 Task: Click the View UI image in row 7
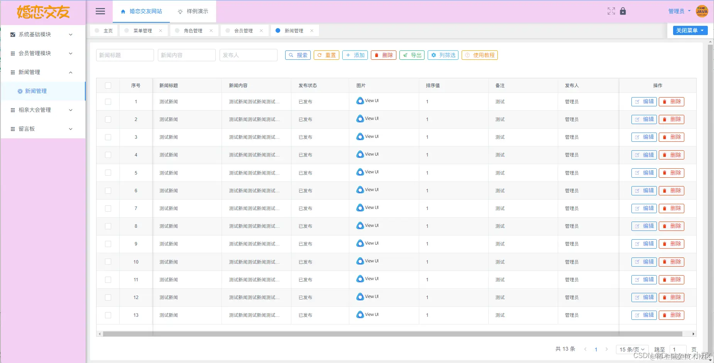(367, 208)
